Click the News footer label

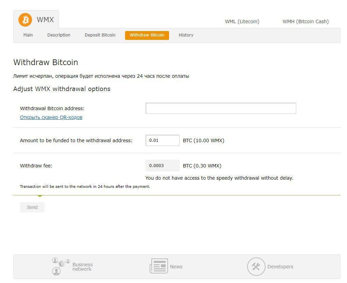pos(176,267)
